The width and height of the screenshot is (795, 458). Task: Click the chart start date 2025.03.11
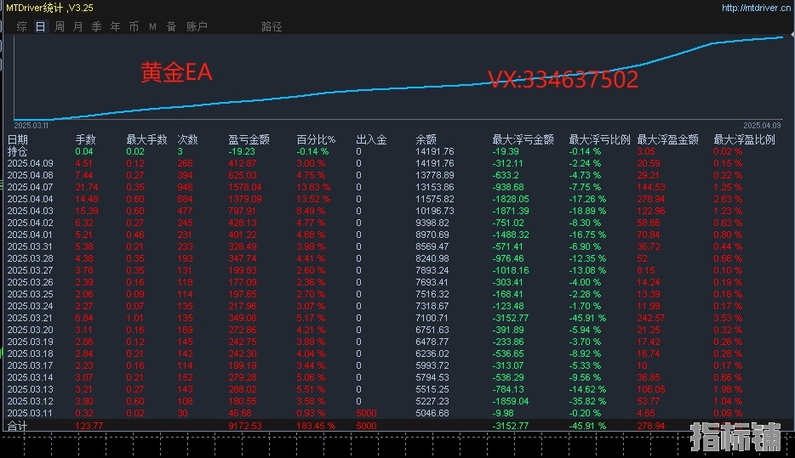(x=31, y=126)
